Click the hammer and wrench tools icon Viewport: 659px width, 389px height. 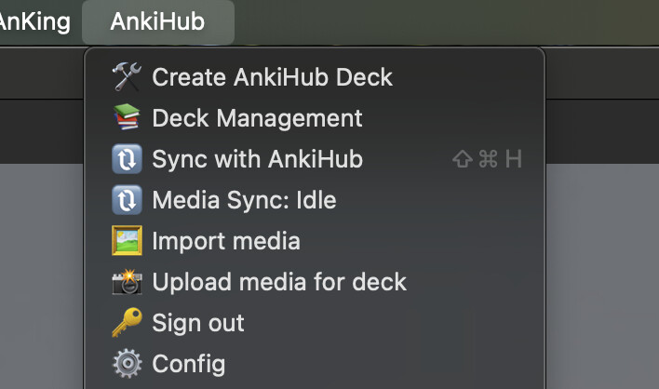pos(126,77)
